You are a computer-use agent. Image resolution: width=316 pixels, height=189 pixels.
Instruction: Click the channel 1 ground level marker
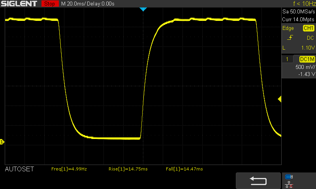click(2, 142)
